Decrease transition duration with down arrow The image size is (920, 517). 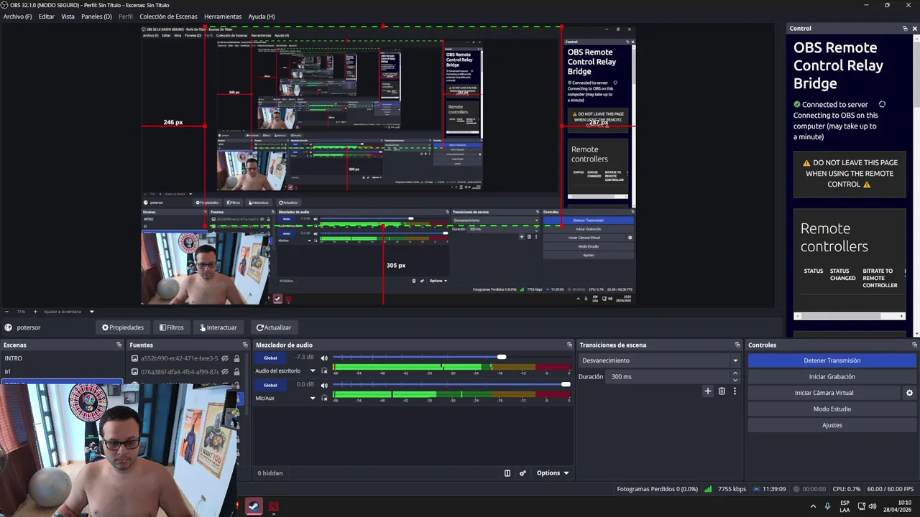click(735, 380)
